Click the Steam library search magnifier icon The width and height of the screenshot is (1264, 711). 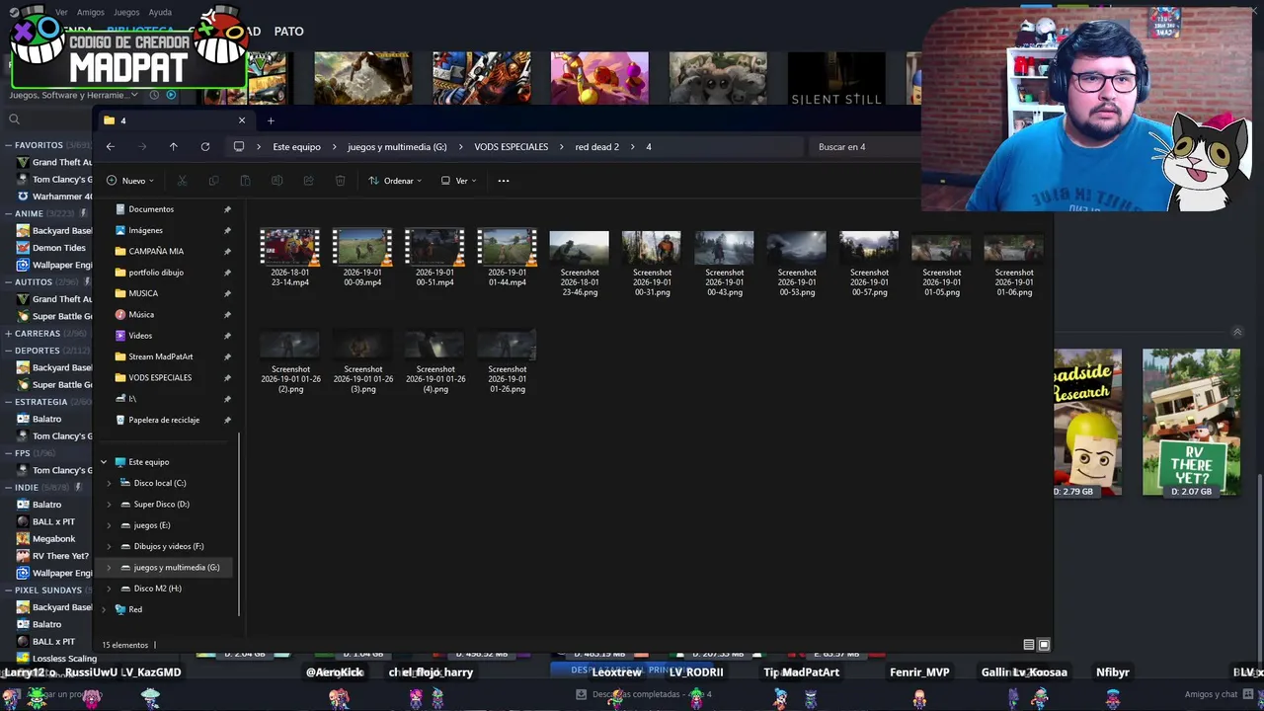point(14,119)
